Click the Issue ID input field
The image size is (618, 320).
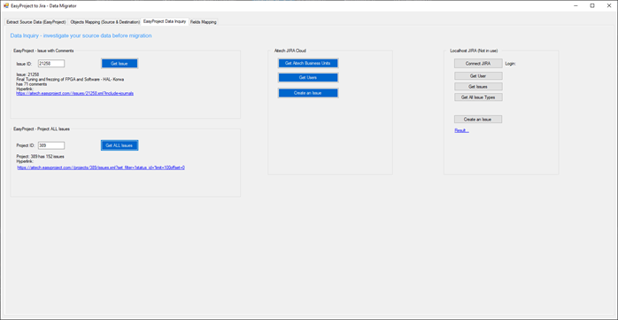51,64
